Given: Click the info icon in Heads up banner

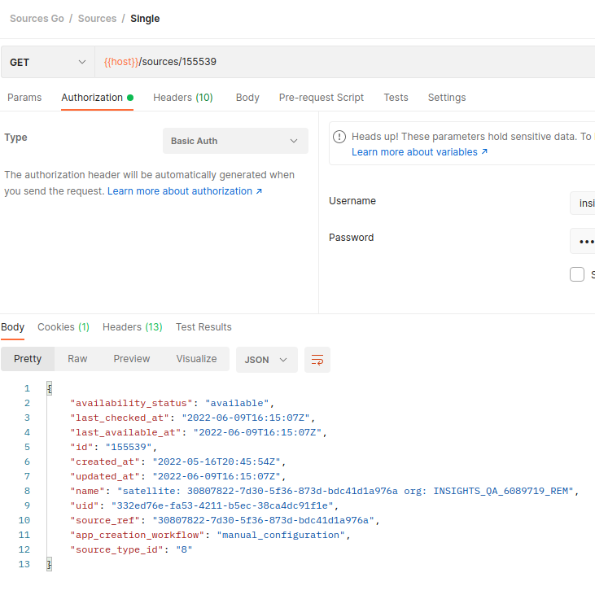Looking at the screenshot, I should tap(339, 137).
